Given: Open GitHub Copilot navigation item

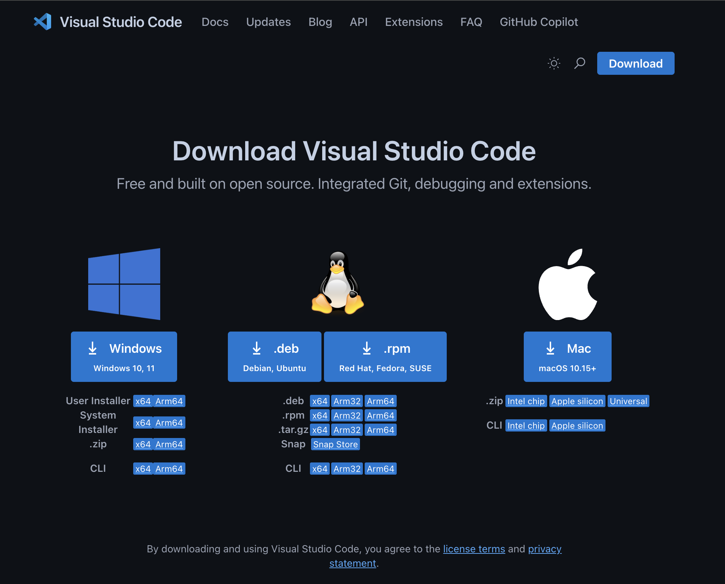Looking at the screenshot, I should click(x=539, y=22).
